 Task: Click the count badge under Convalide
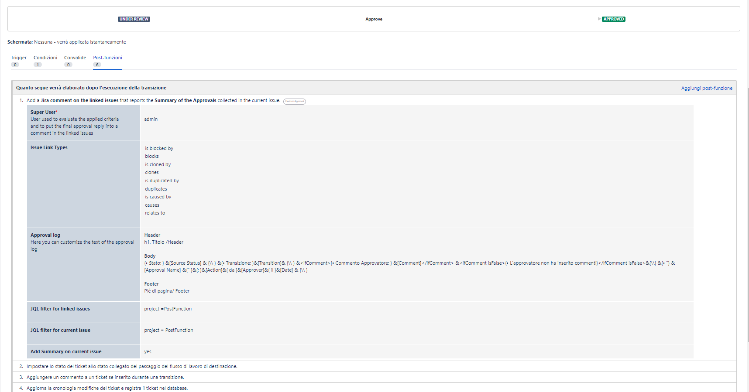pos(68,65)
